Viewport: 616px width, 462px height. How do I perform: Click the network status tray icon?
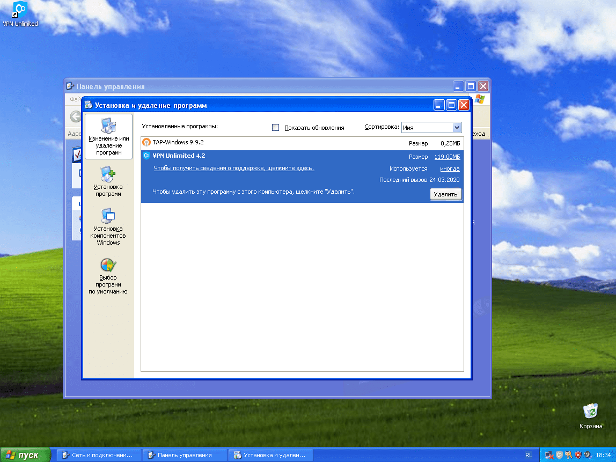tap(549, 454)
